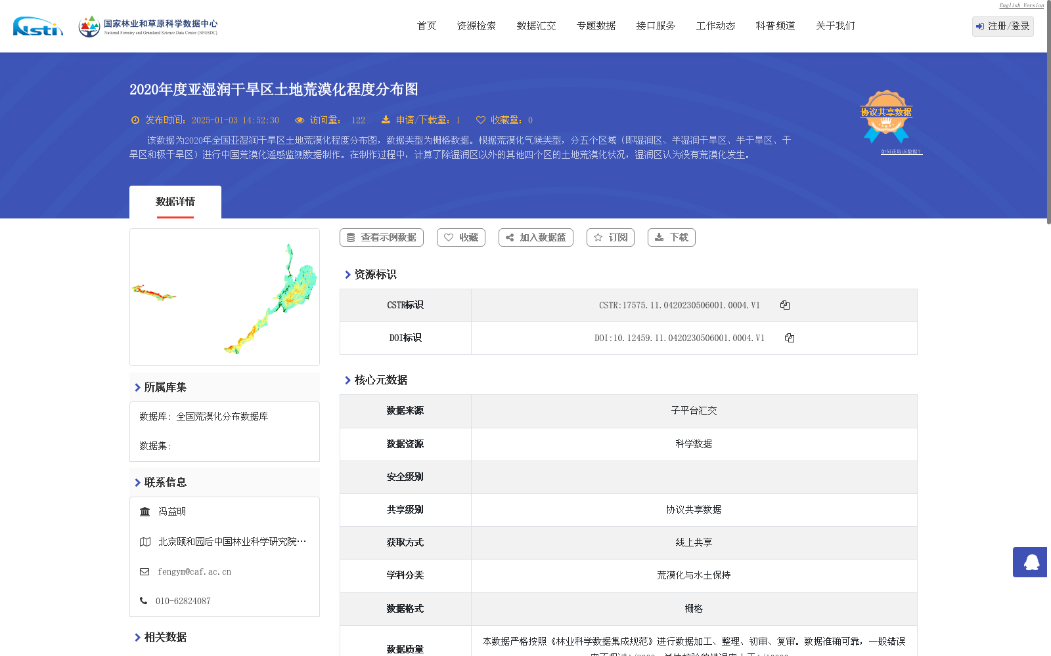Click the DOI value text
The image size is (1051, 656).
click(x=679, y=338)
